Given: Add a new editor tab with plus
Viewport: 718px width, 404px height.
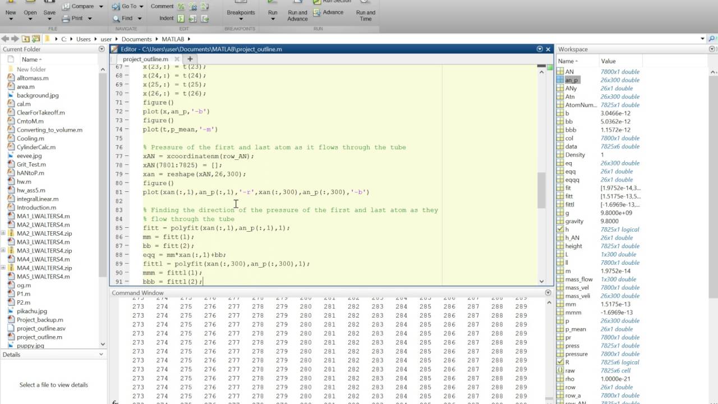Looking at the screenshot, I should (x=190, y=59).
